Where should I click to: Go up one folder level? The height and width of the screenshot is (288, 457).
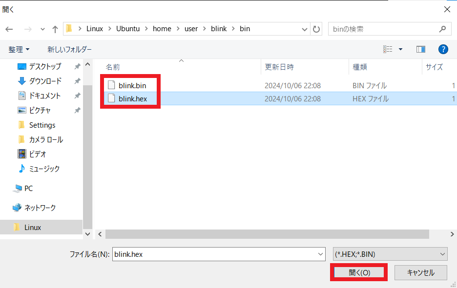55,29
